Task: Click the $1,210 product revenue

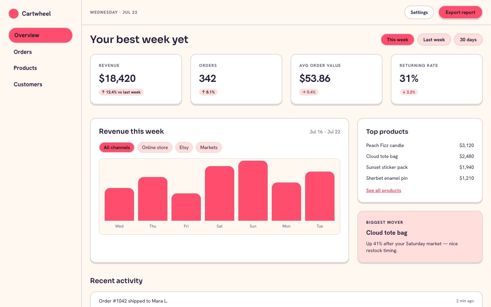Action: [466, 178]
